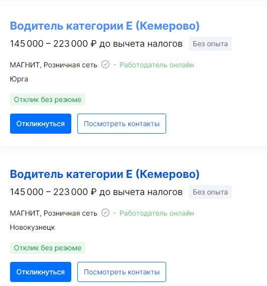Click the Без опыта tag in the Юрга vacancy
The height and width of the screenshot is (286, 267).
point(210,44)
